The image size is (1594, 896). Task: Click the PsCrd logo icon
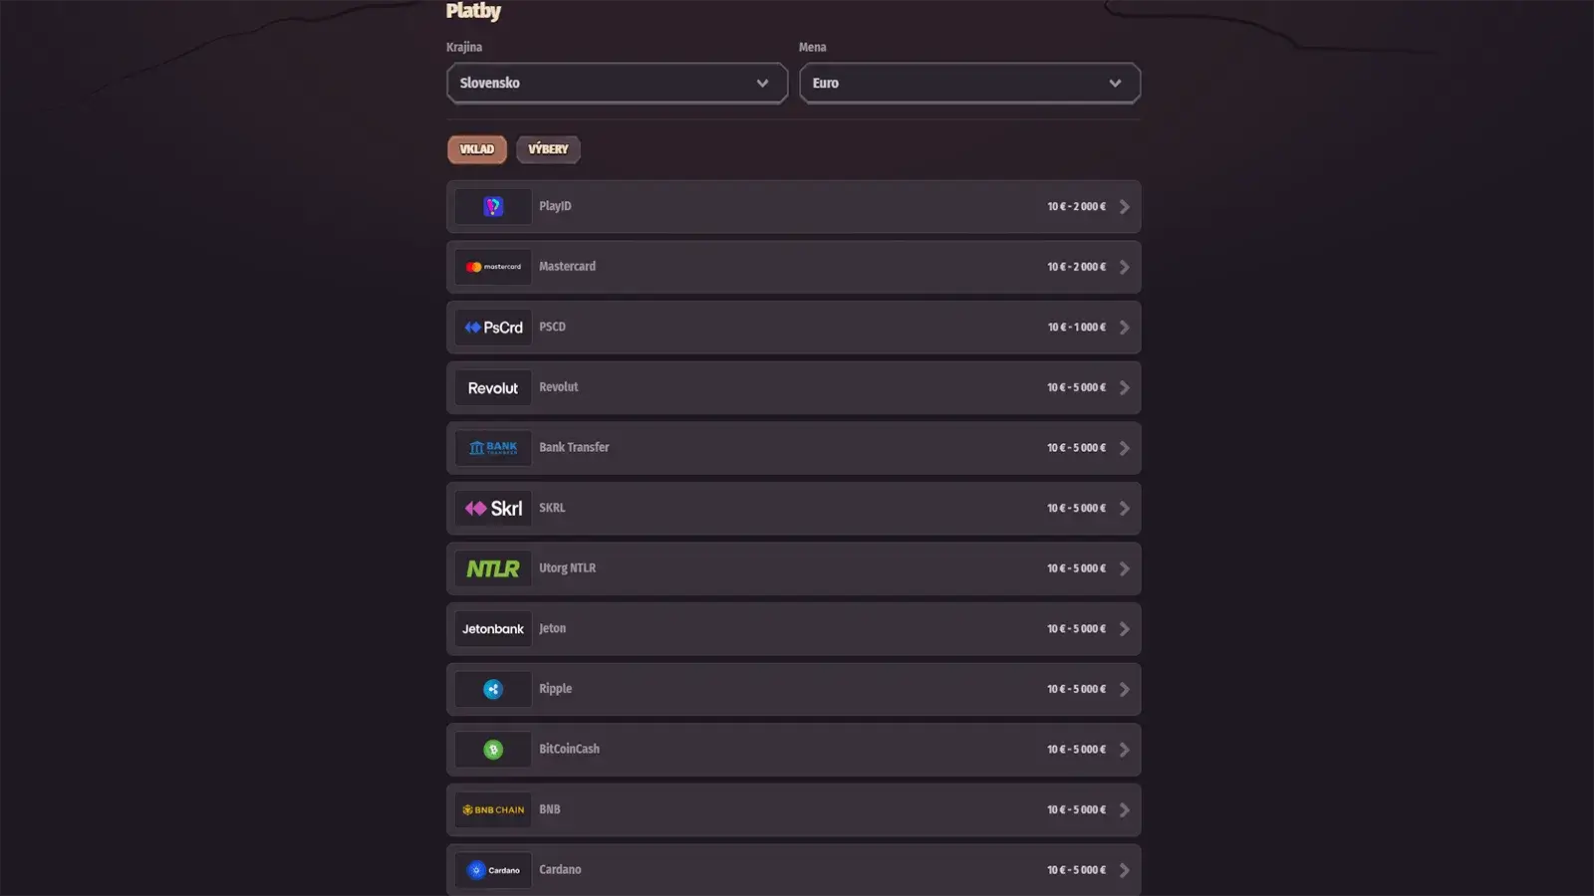[493, 328]
